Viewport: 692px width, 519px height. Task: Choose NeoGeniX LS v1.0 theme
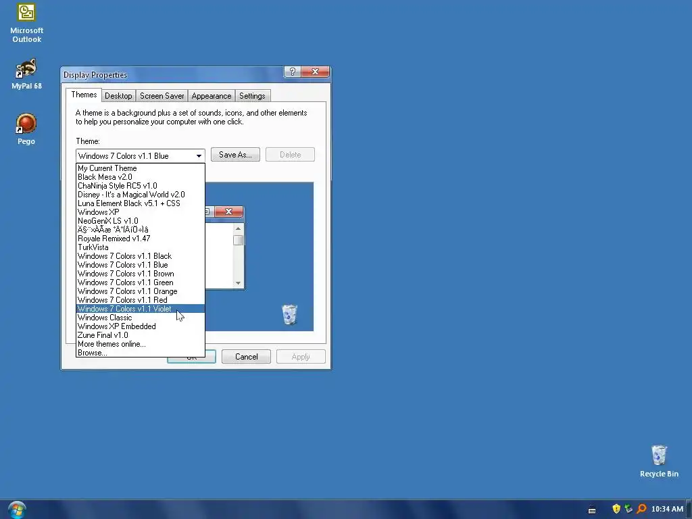click(141, 221)
